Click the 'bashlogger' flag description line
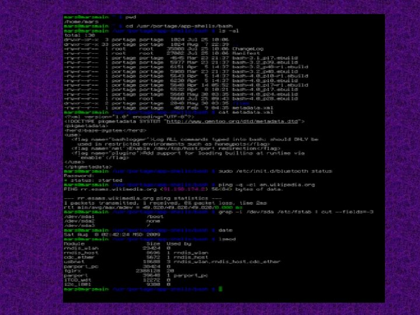420x315 pixels. pyautogui.click(x=195, y=139)
